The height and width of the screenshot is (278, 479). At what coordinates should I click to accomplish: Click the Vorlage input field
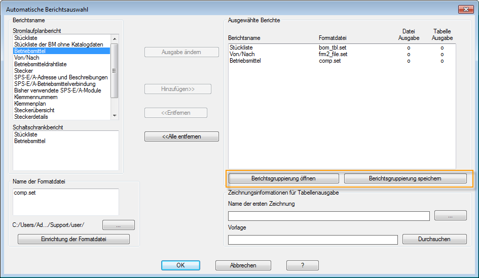(x=313, y=240)
